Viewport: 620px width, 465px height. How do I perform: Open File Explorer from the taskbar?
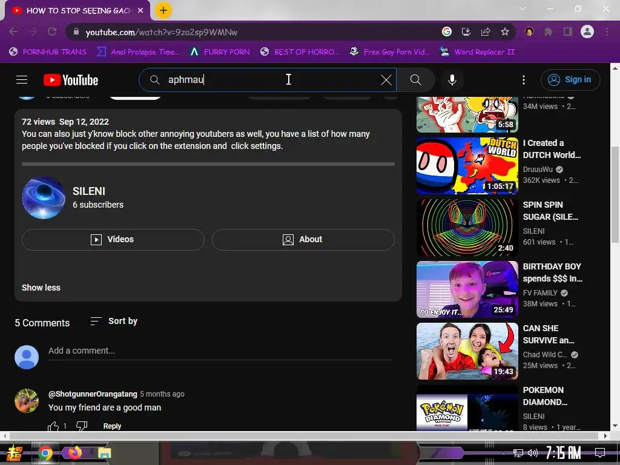point(104,453)
